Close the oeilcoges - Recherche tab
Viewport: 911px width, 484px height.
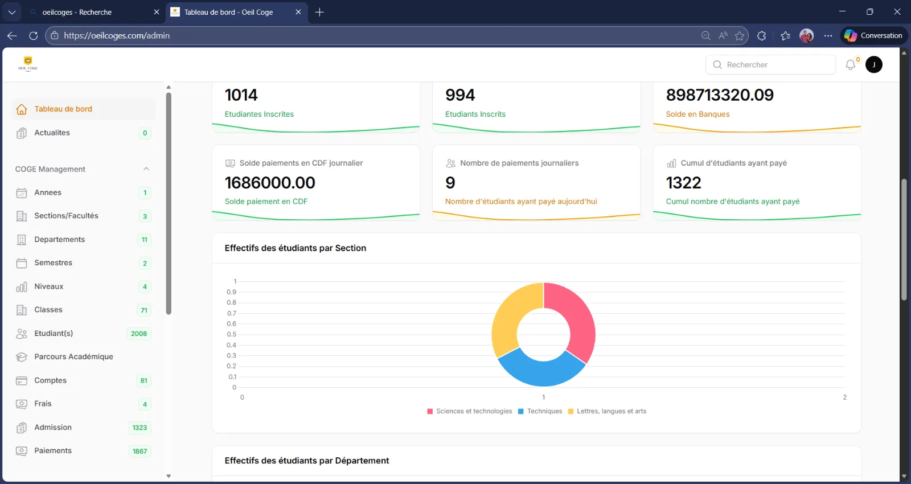point(157,12)
